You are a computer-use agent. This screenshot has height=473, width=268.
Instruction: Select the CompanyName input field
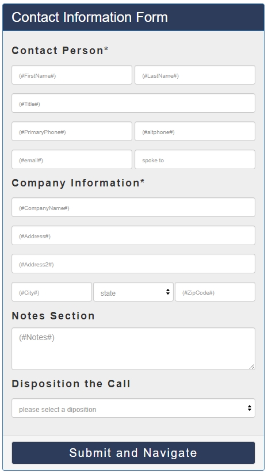pyautogui.click(x=133, y=207)
